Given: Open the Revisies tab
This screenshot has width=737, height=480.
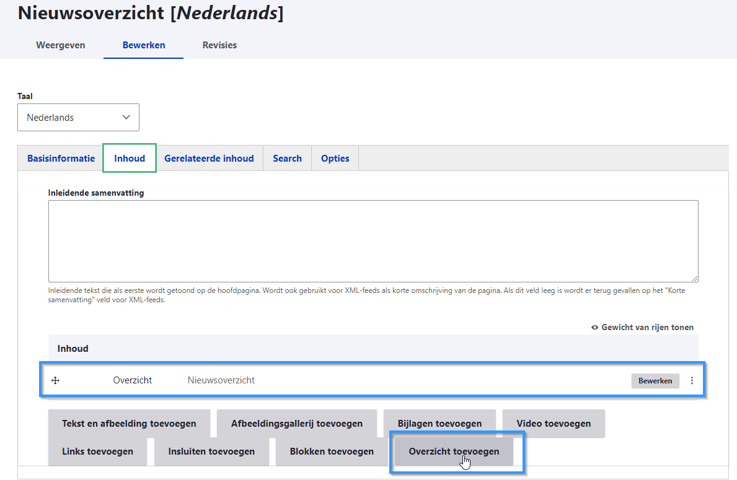Looking at the screenshot, I should coord(219,45).
